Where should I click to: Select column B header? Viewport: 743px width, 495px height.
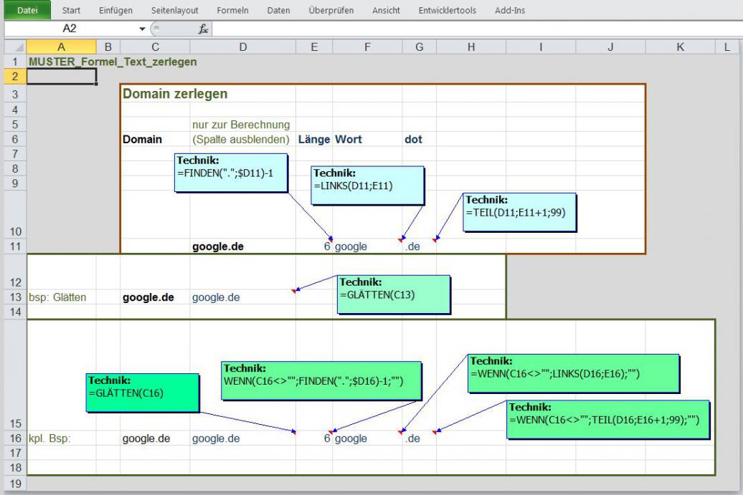pyautogui.click(x=108, y=47)
